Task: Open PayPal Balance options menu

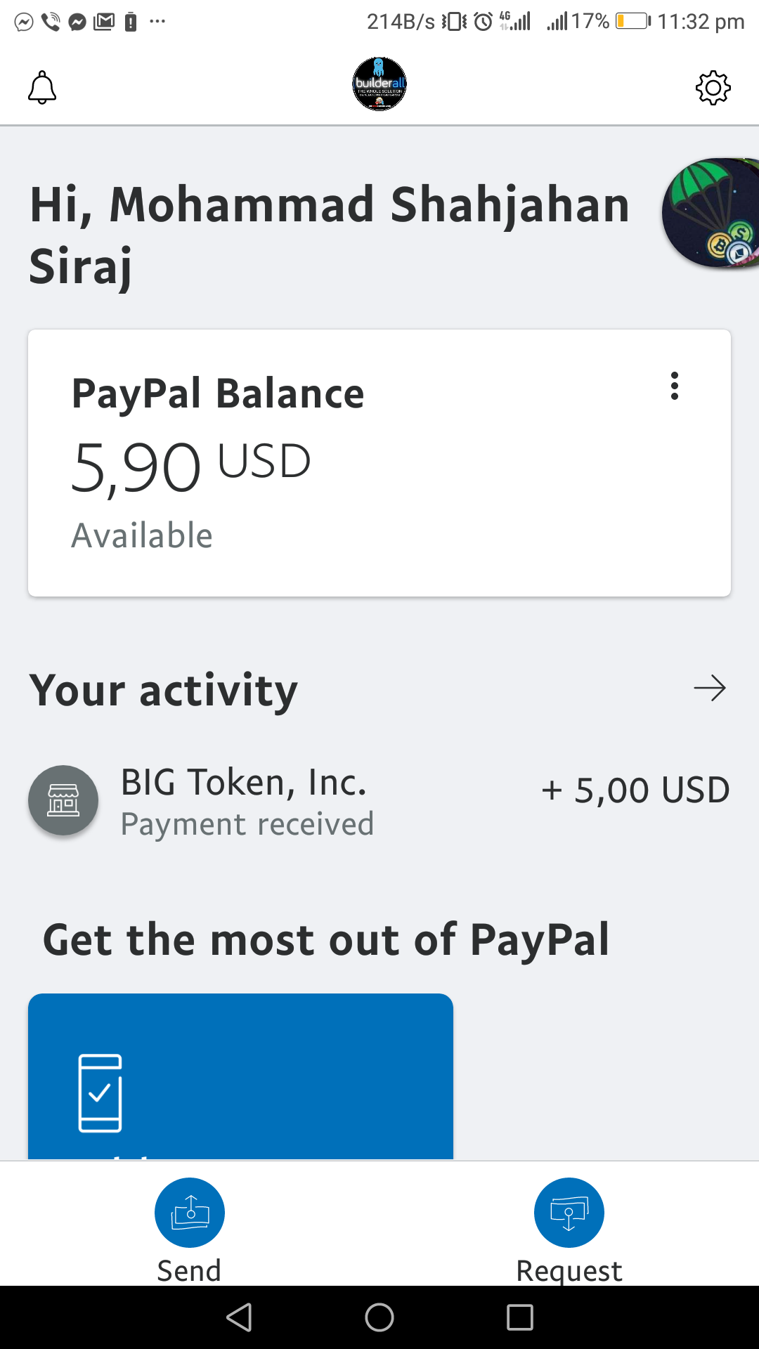Action: tap(675, 386)
